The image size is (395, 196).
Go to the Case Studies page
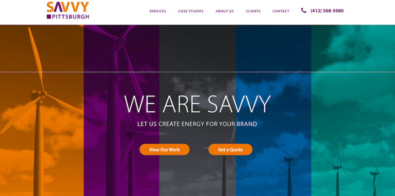click(x=191, y=11)
